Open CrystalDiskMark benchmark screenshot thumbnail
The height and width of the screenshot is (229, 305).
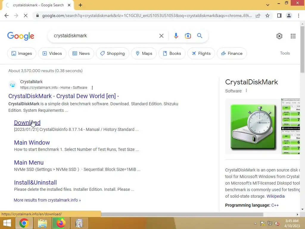(291, 112)
